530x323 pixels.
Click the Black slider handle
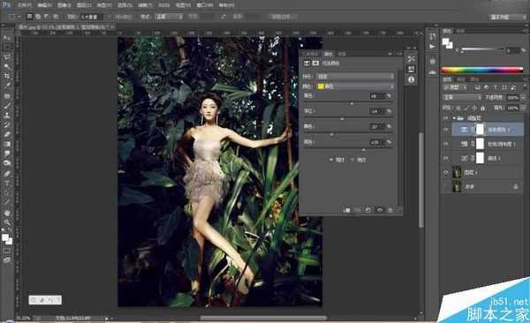pos(364,150)
